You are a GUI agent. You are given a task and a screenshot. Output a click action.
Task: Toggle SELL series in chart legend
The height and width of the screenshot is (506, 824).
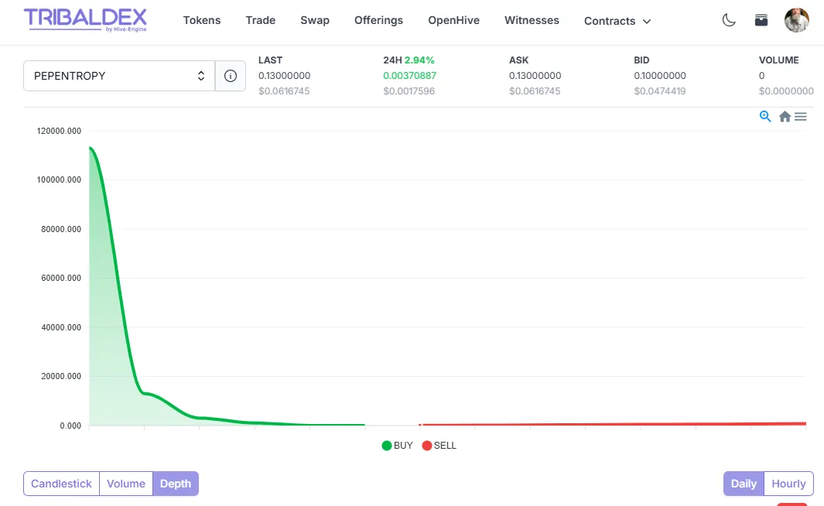pos(439,446)
